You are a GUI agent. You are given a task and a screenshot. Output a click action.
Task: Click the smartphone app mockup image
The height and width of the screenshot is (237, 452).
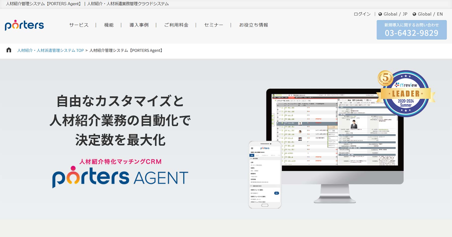tap(265, 175)
